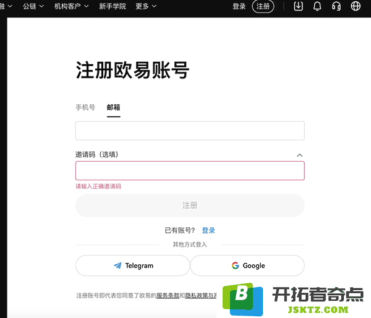Focus the invitation code input field
Viewport: 371px width, 318px height.
point(190,170)
